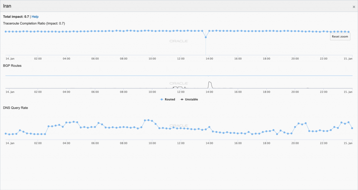The height and width of the screenshot is (190, 358).
Task: Click the BGP Routes chart title
Action: 12,65
